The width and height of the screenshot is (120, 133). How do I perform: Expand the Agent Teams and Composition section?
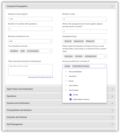(60, 89)
